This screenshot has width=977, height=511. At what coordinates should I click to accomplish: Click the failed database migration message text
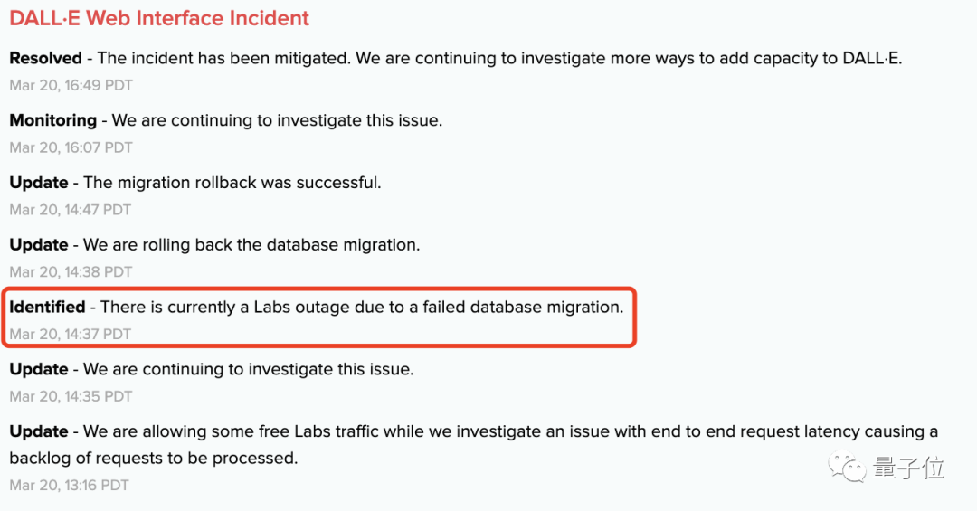(362, 307)
